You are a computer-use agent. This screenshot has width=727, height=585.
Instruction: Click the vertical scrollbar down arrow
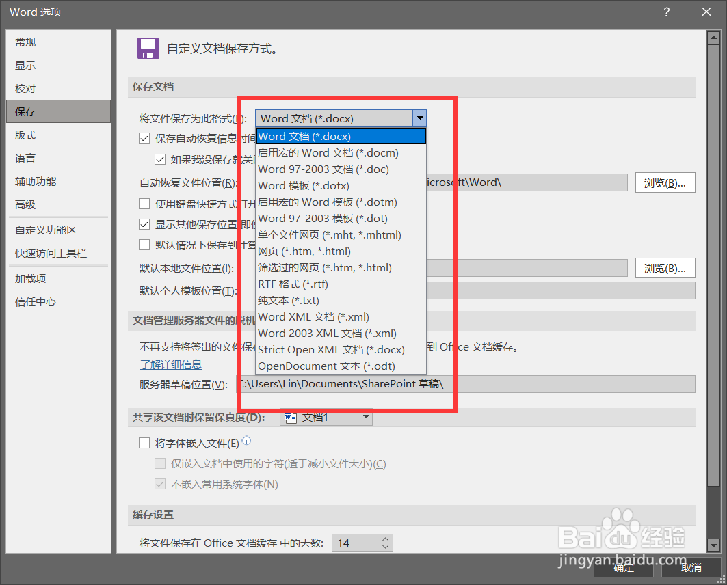[x=713, y=545]
